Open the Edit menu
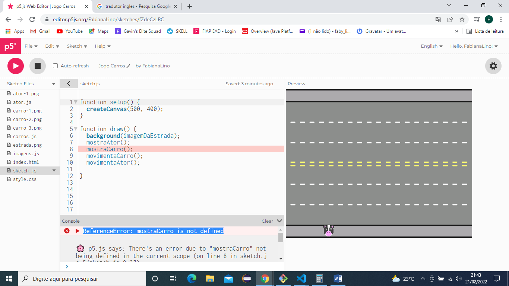The height and width of the screenshot is (286, 509). point(52,46)
